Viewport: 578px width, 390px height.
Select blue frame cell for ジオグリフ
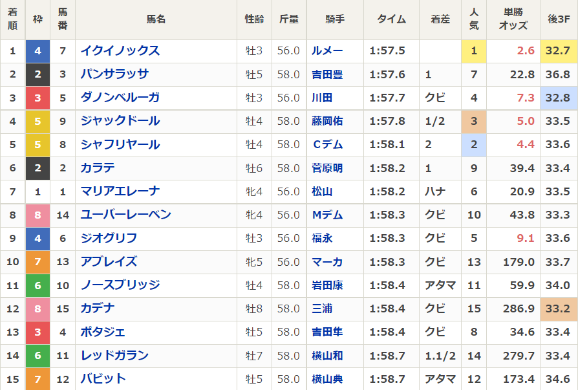point(37,239)
